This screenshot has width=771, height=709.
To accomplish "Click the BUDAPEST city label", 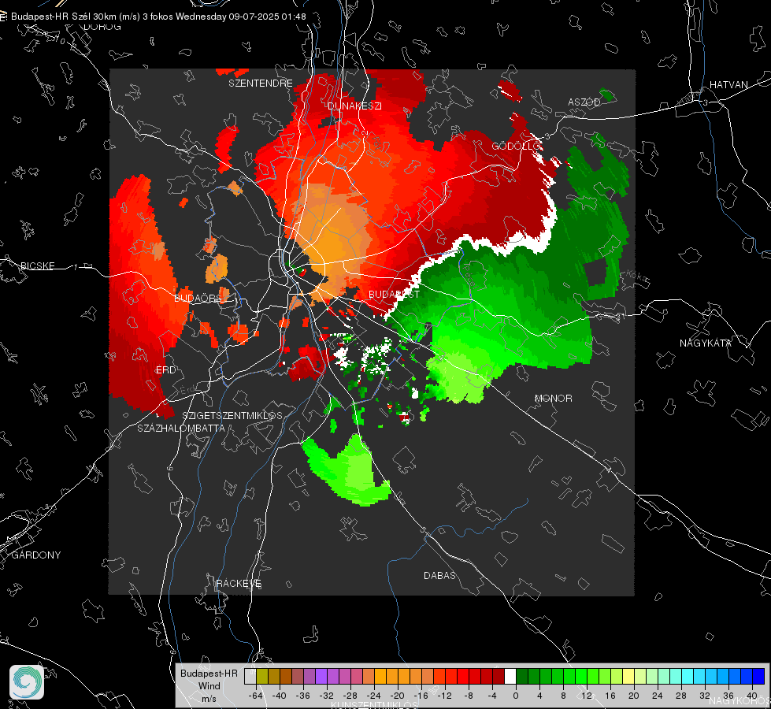I will pyautogui.click(x=394, y=294).
